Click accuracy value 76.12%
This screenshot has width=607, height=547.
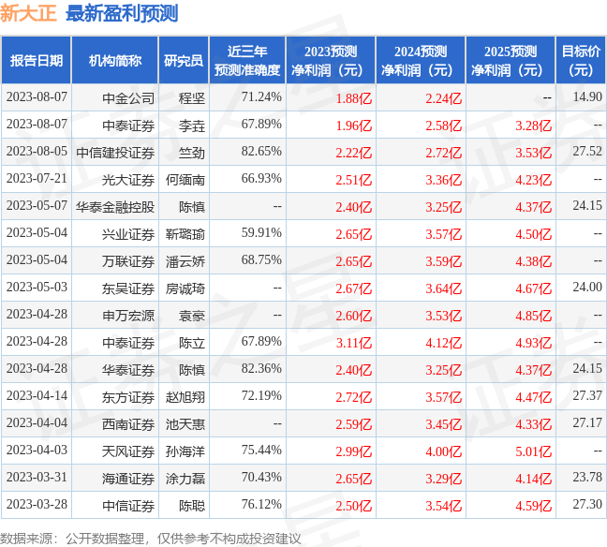click(x=261, y=504)
